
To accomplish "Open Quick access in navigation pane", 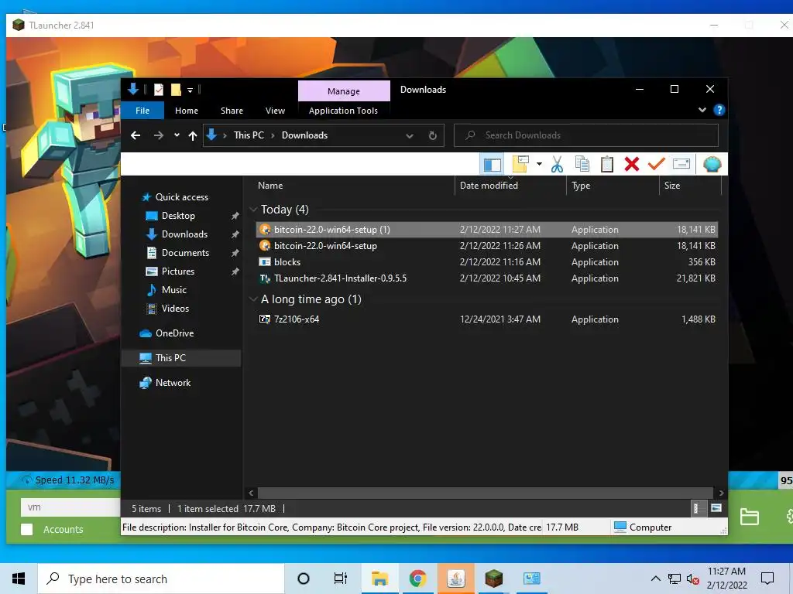I will [181, 197].
